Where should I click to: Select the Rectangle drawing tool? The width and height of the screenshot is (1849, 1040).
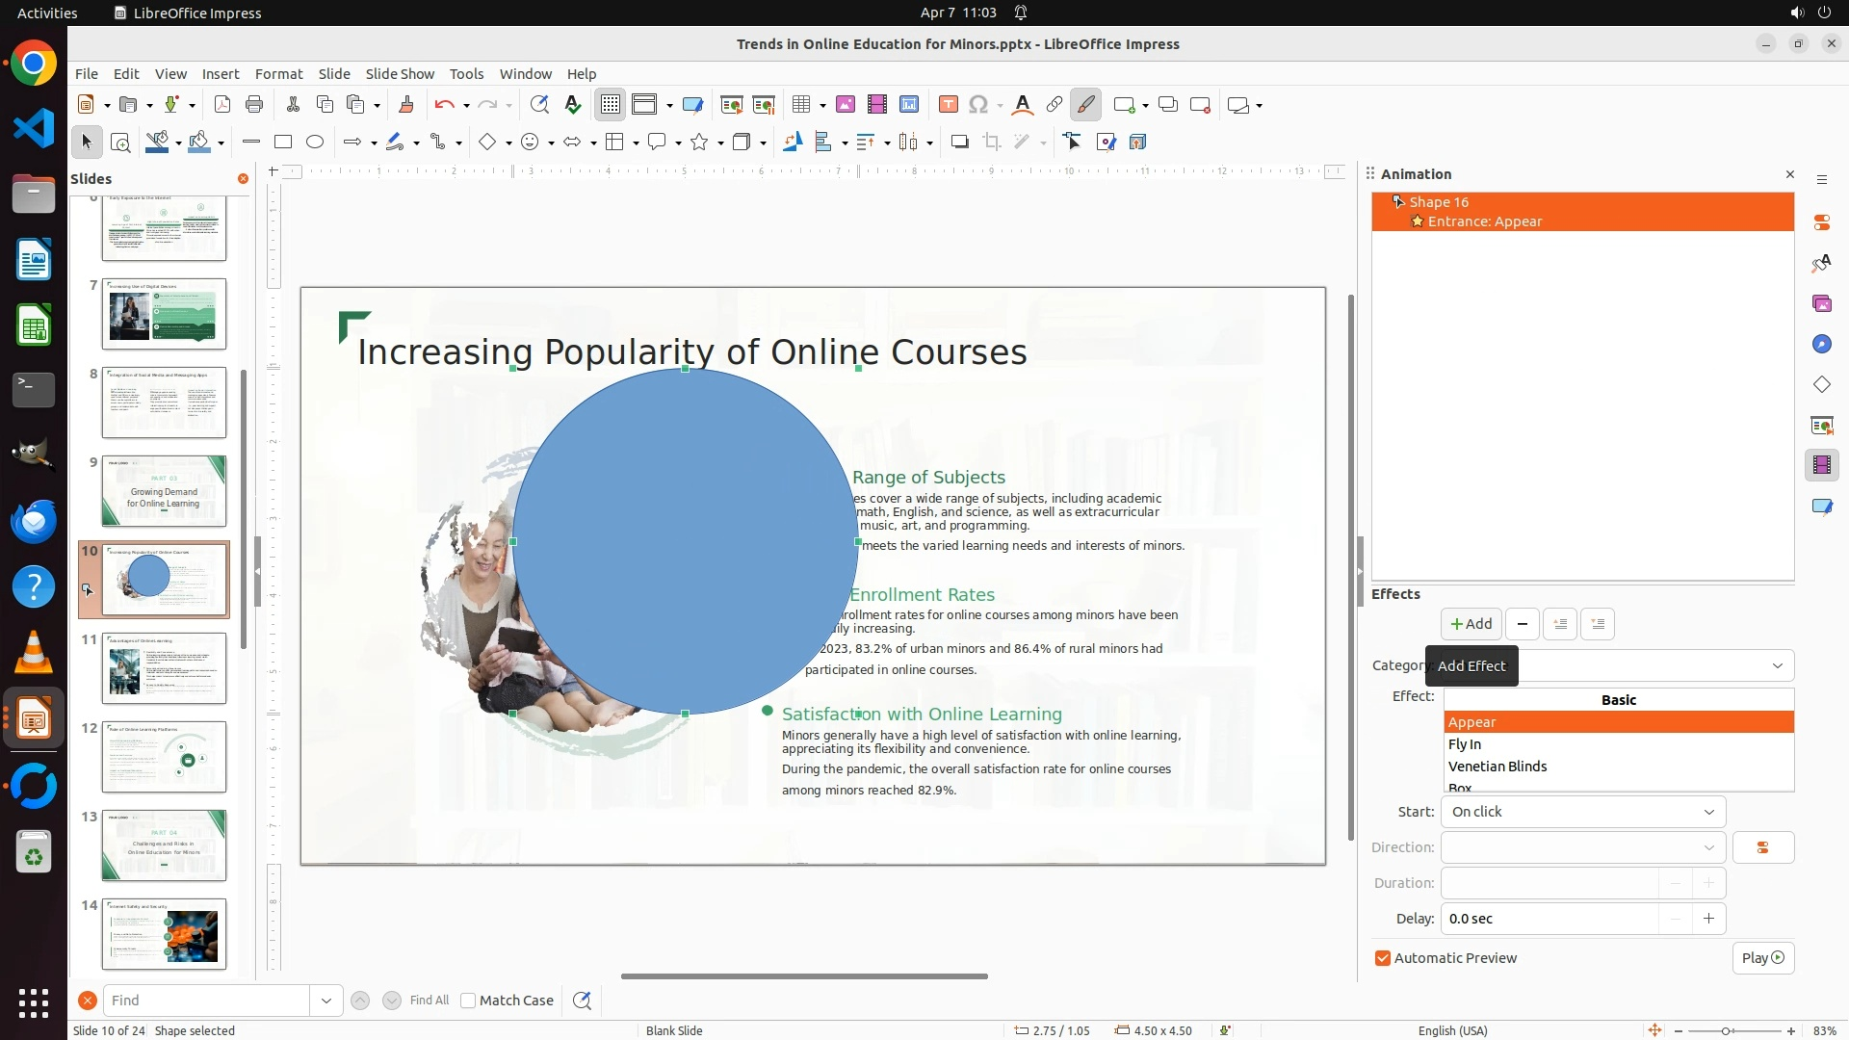[x=283, y=143]
